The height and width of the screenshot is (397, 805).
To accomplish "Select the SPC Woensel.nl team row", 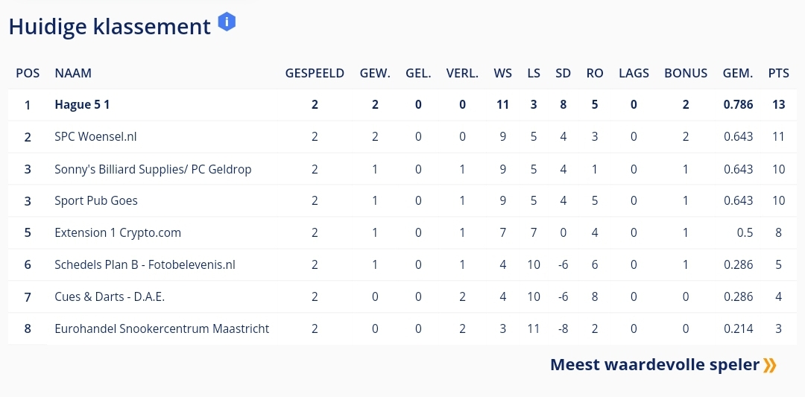I will [x=95, y=136].
